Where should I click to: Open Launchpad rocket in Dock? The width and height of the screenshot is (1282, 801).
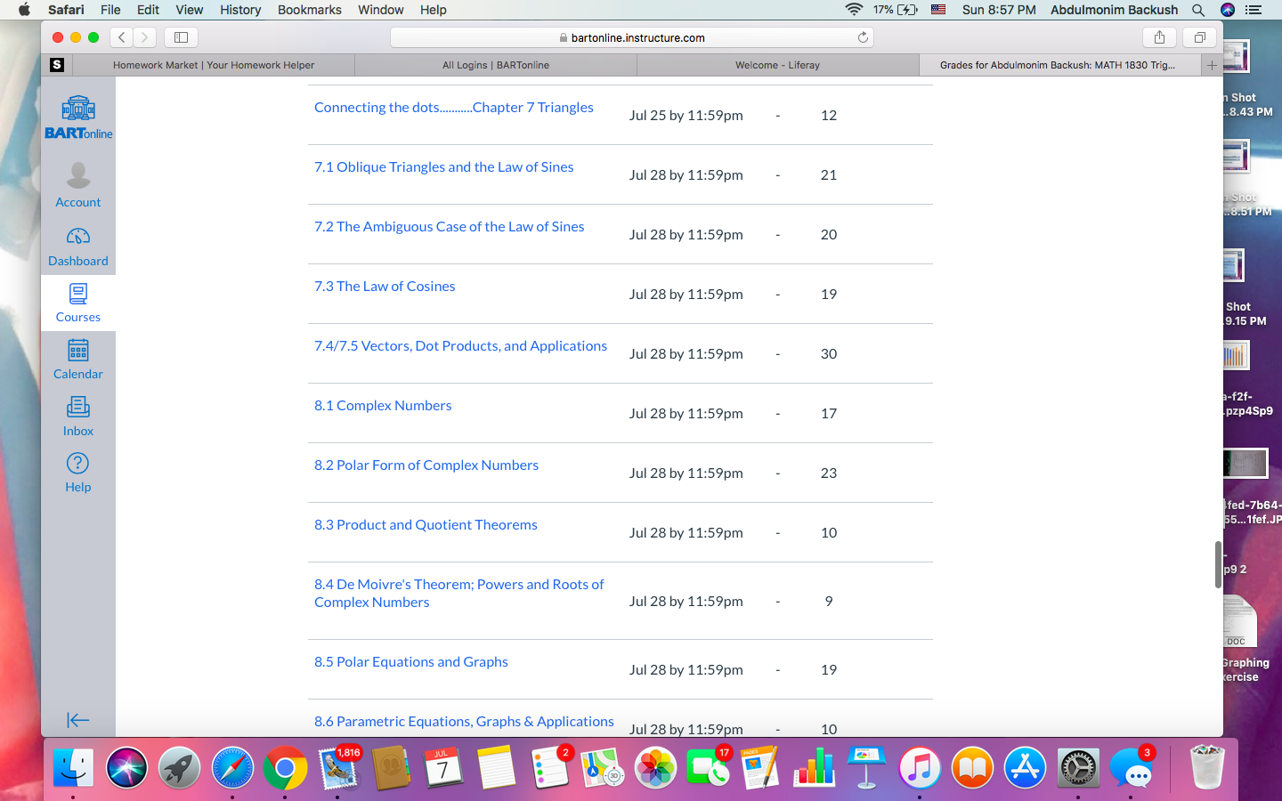179,767
